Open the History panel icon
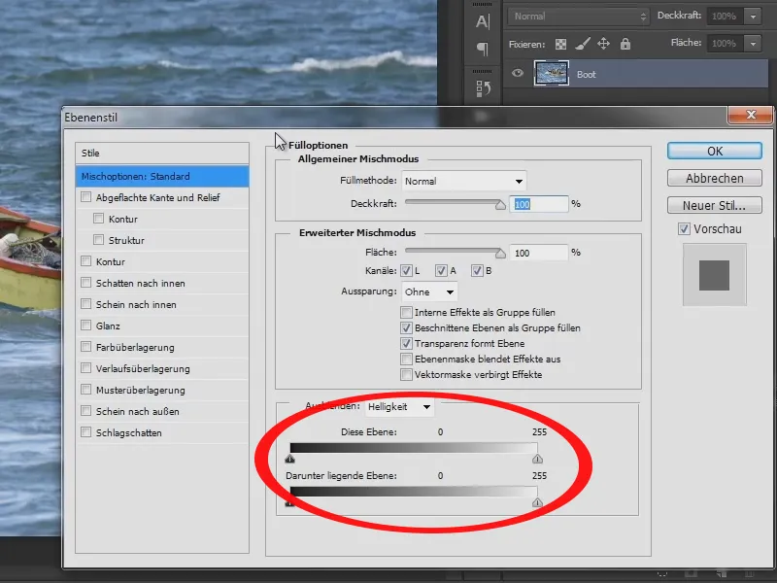 coord(483,88)
